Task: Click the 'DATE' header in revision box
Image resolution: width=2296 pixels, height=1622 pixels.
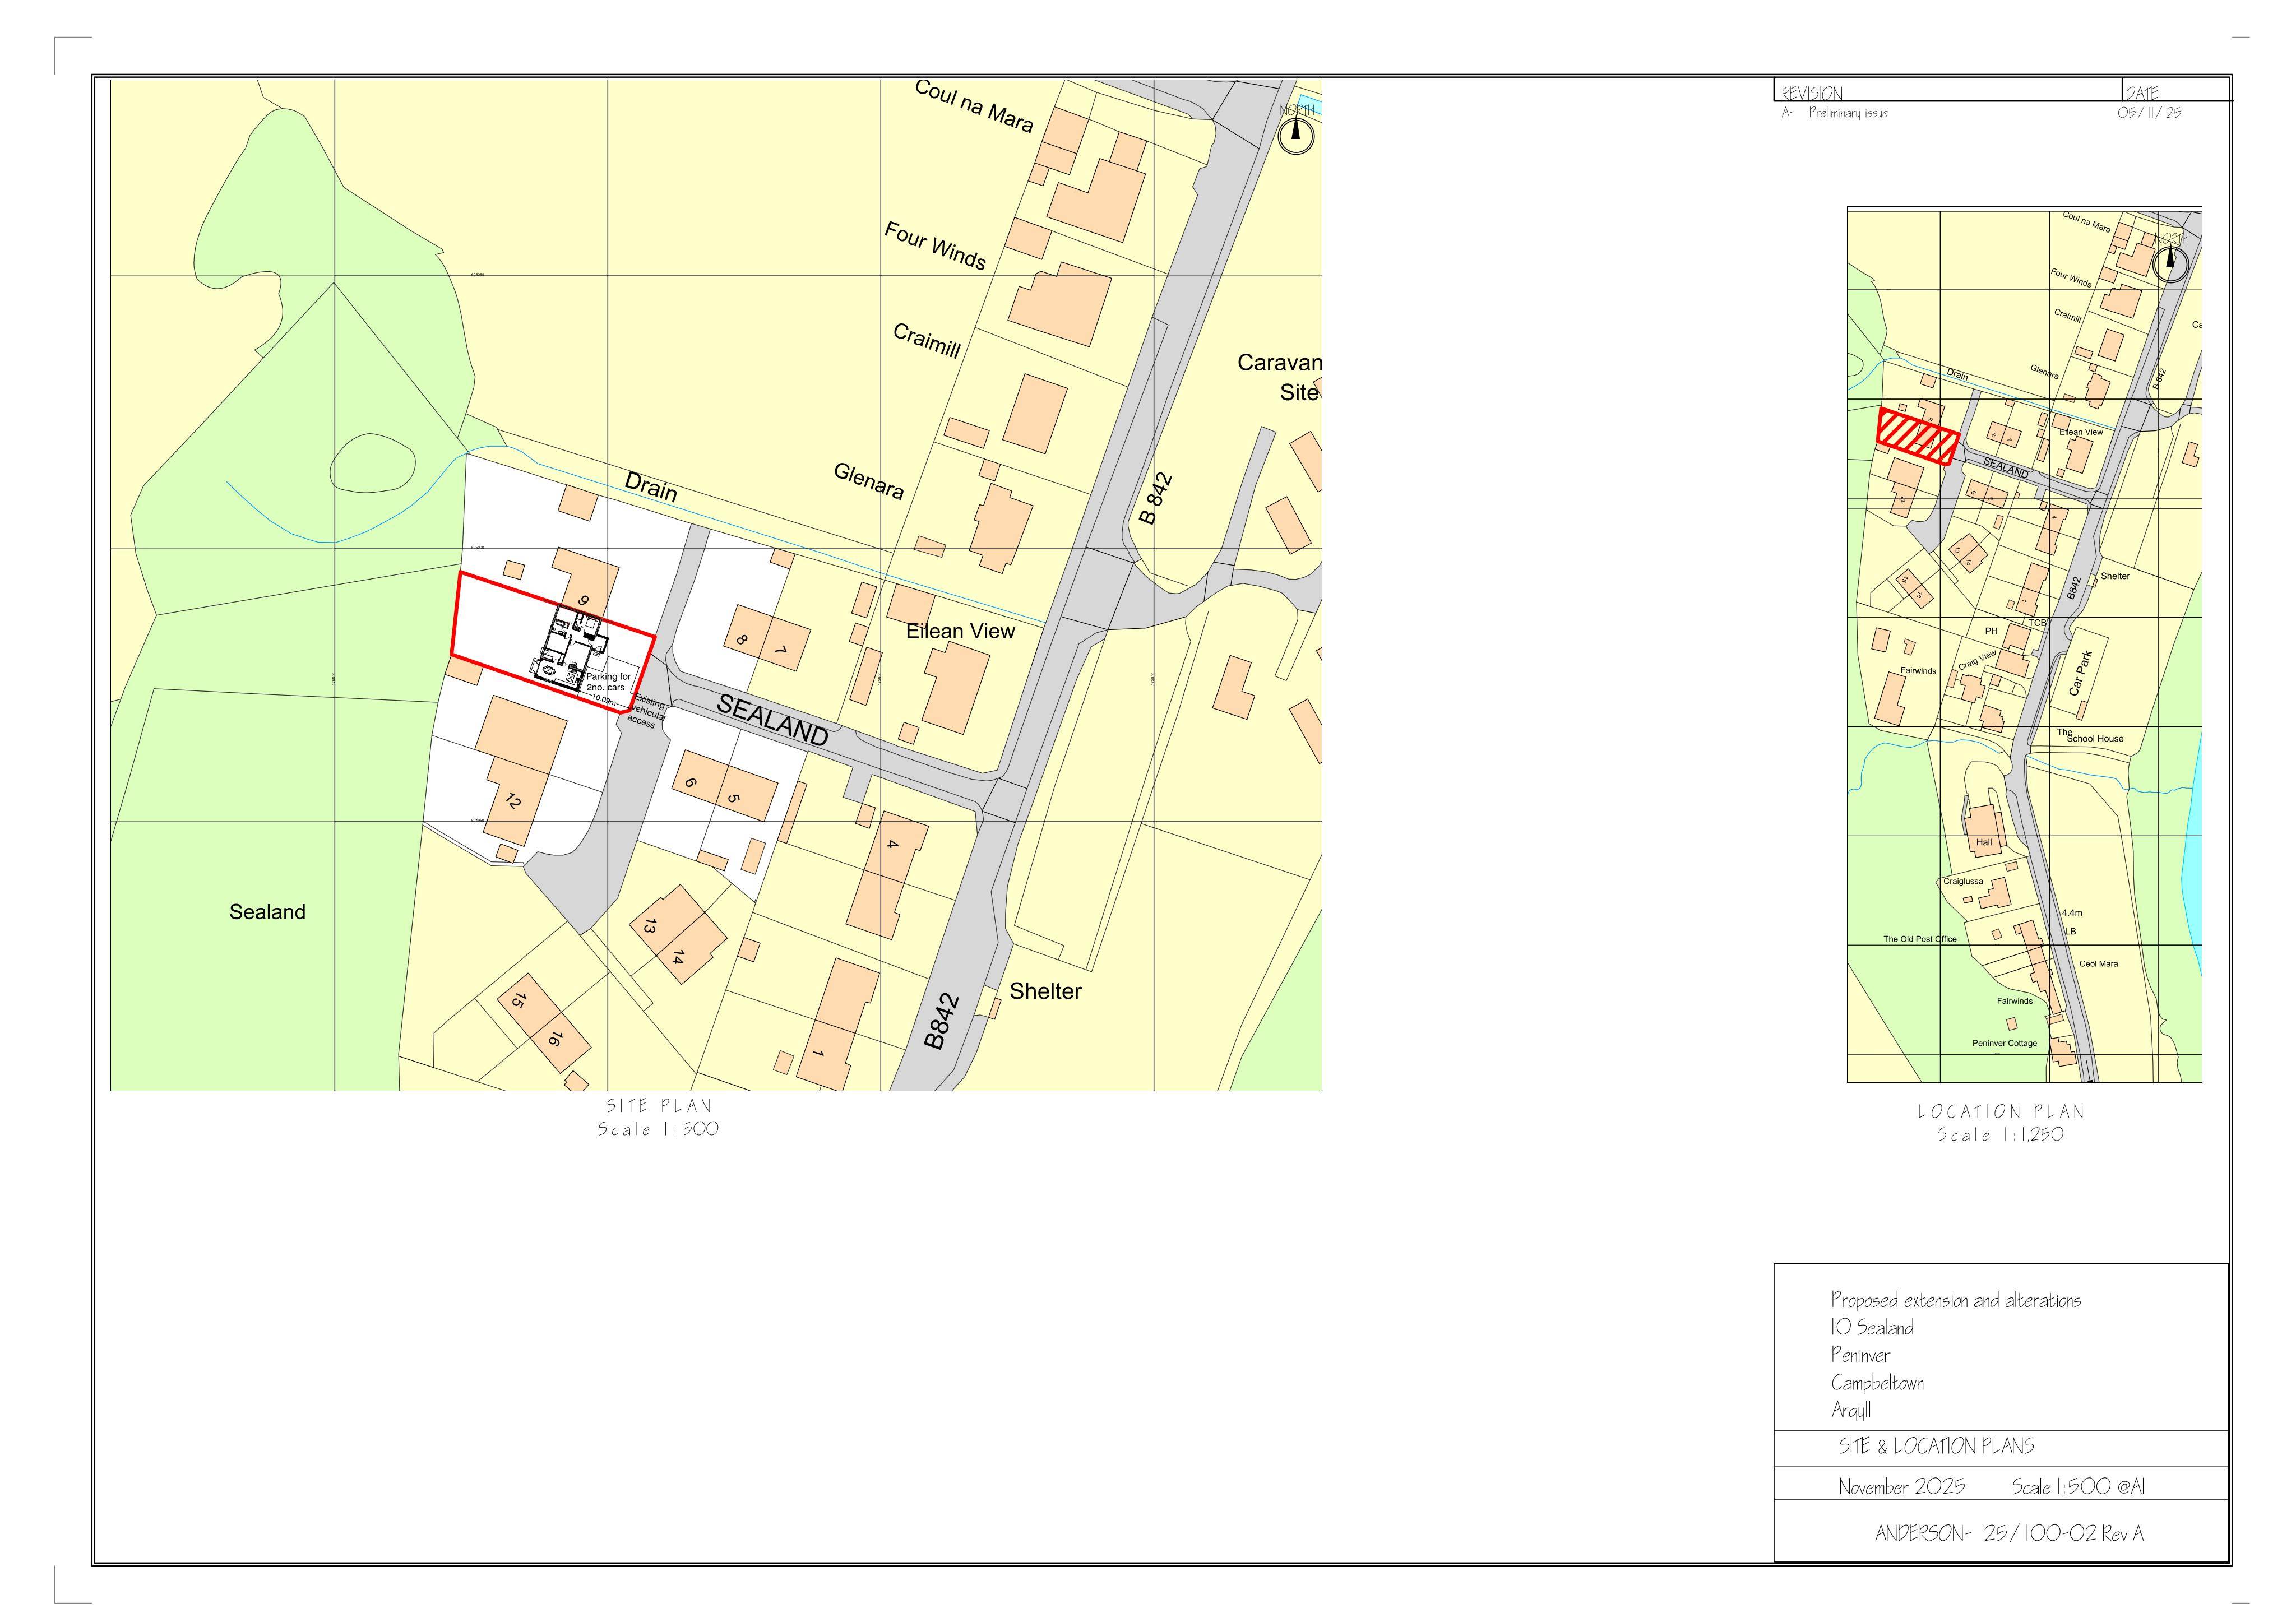Action: (x=2142, y=93)
